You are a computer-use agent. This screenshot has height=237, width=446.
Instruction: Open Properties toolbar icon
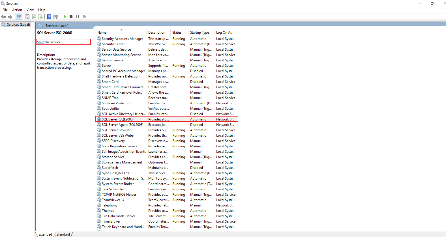click(27, 17)
